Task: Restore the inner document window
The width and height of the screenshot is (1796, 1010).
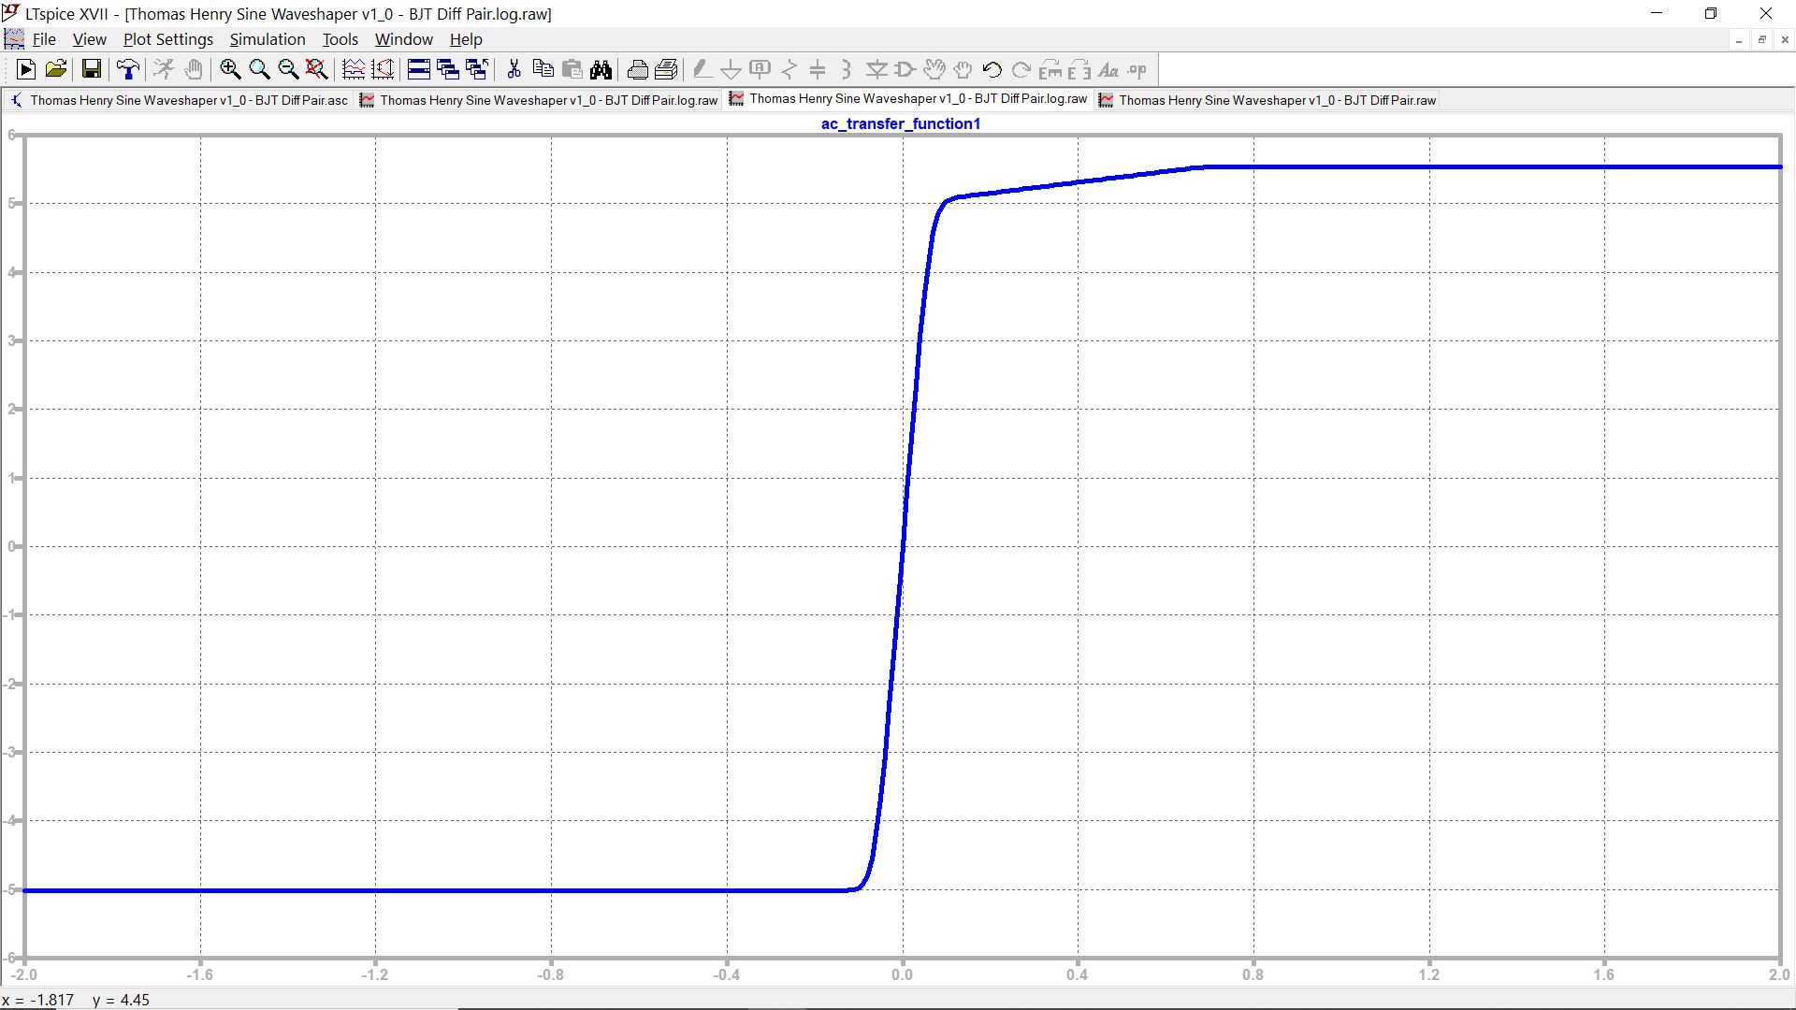Action: 1761,39
